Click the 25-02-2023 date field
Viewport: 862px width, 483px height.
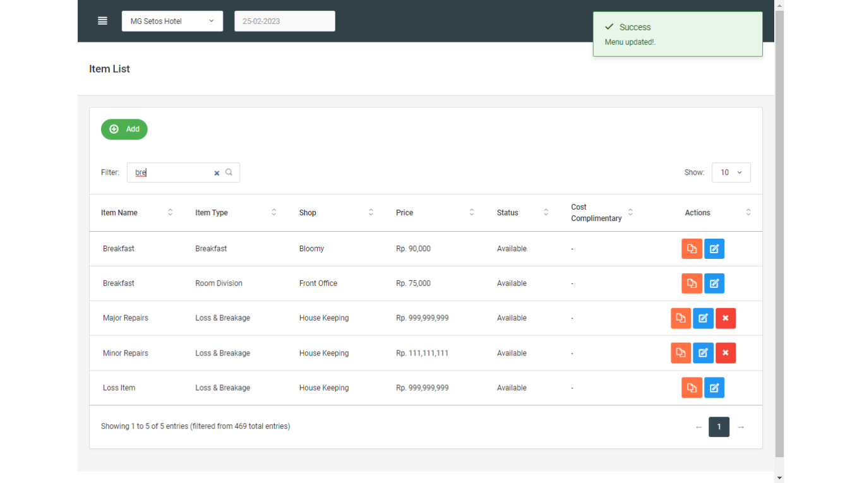pos(285,21)
